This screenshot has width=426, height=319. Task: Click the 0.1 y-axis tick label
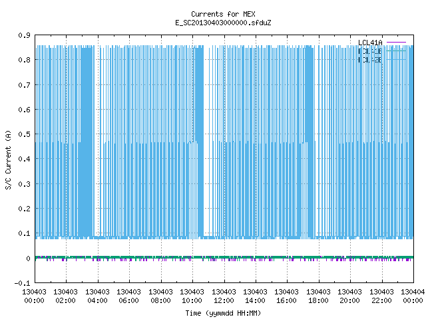pos(24,233)
